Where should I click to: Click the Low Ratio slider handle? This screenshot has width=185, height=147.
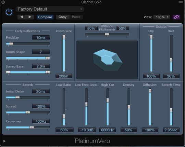(x=64, y=116)
